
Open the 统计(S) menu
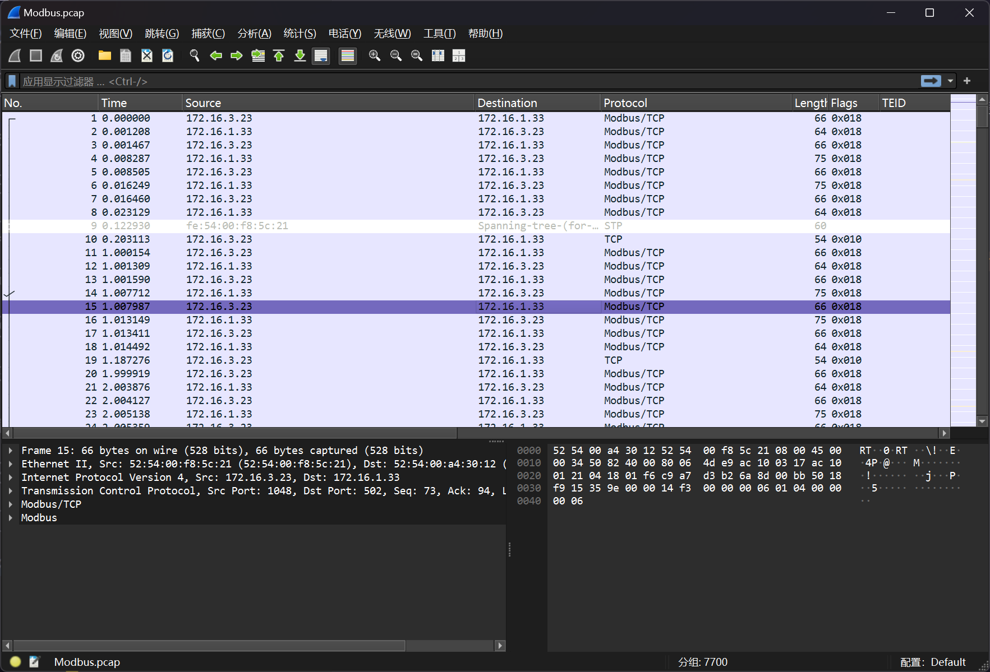(300, 34)
